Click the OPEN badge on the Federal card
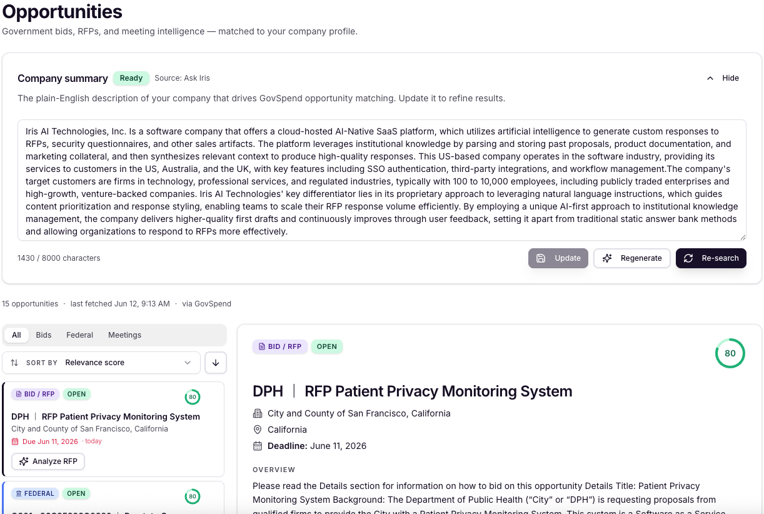764x514 pixels. click(x=76, y=493)
